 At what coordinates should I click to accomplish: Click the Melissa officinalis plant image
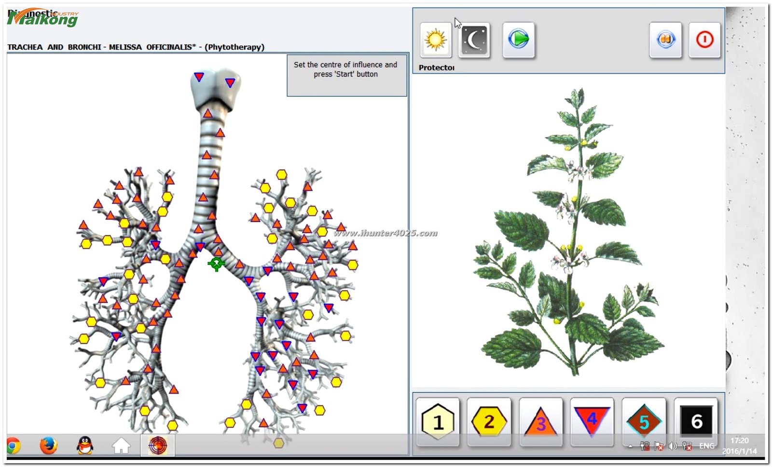(569, 231)
